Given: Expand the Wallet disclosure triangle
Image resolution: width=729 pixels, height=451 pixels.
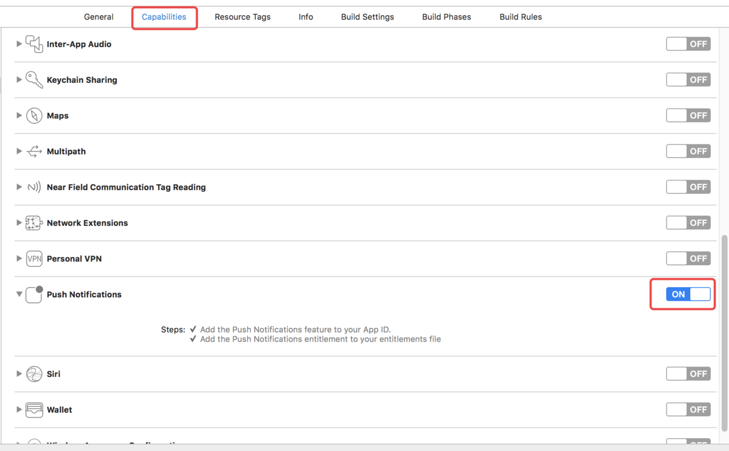Looking at the screenshot, I should pos(19,410).
